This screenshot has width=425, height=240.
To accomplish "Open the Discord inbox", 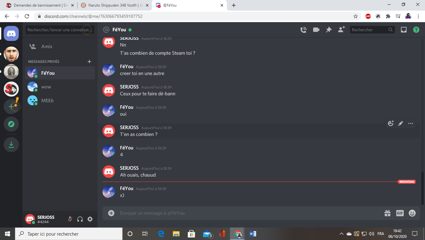I will click(404, 30).
